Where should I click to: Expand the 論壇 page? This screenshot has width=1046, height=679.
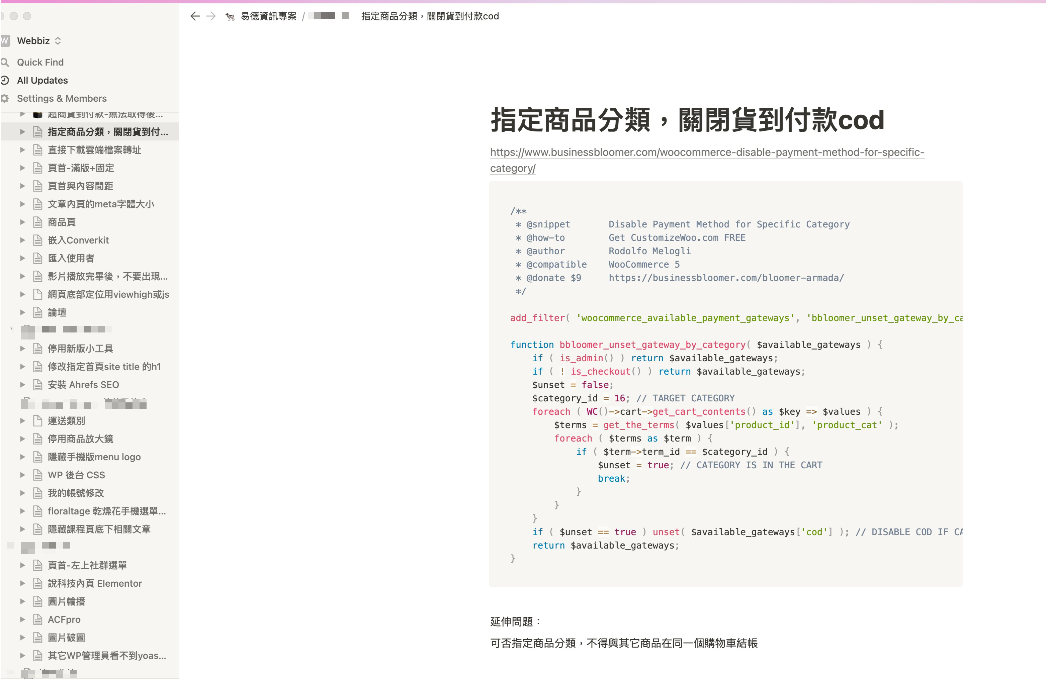[x=22, y=312]
